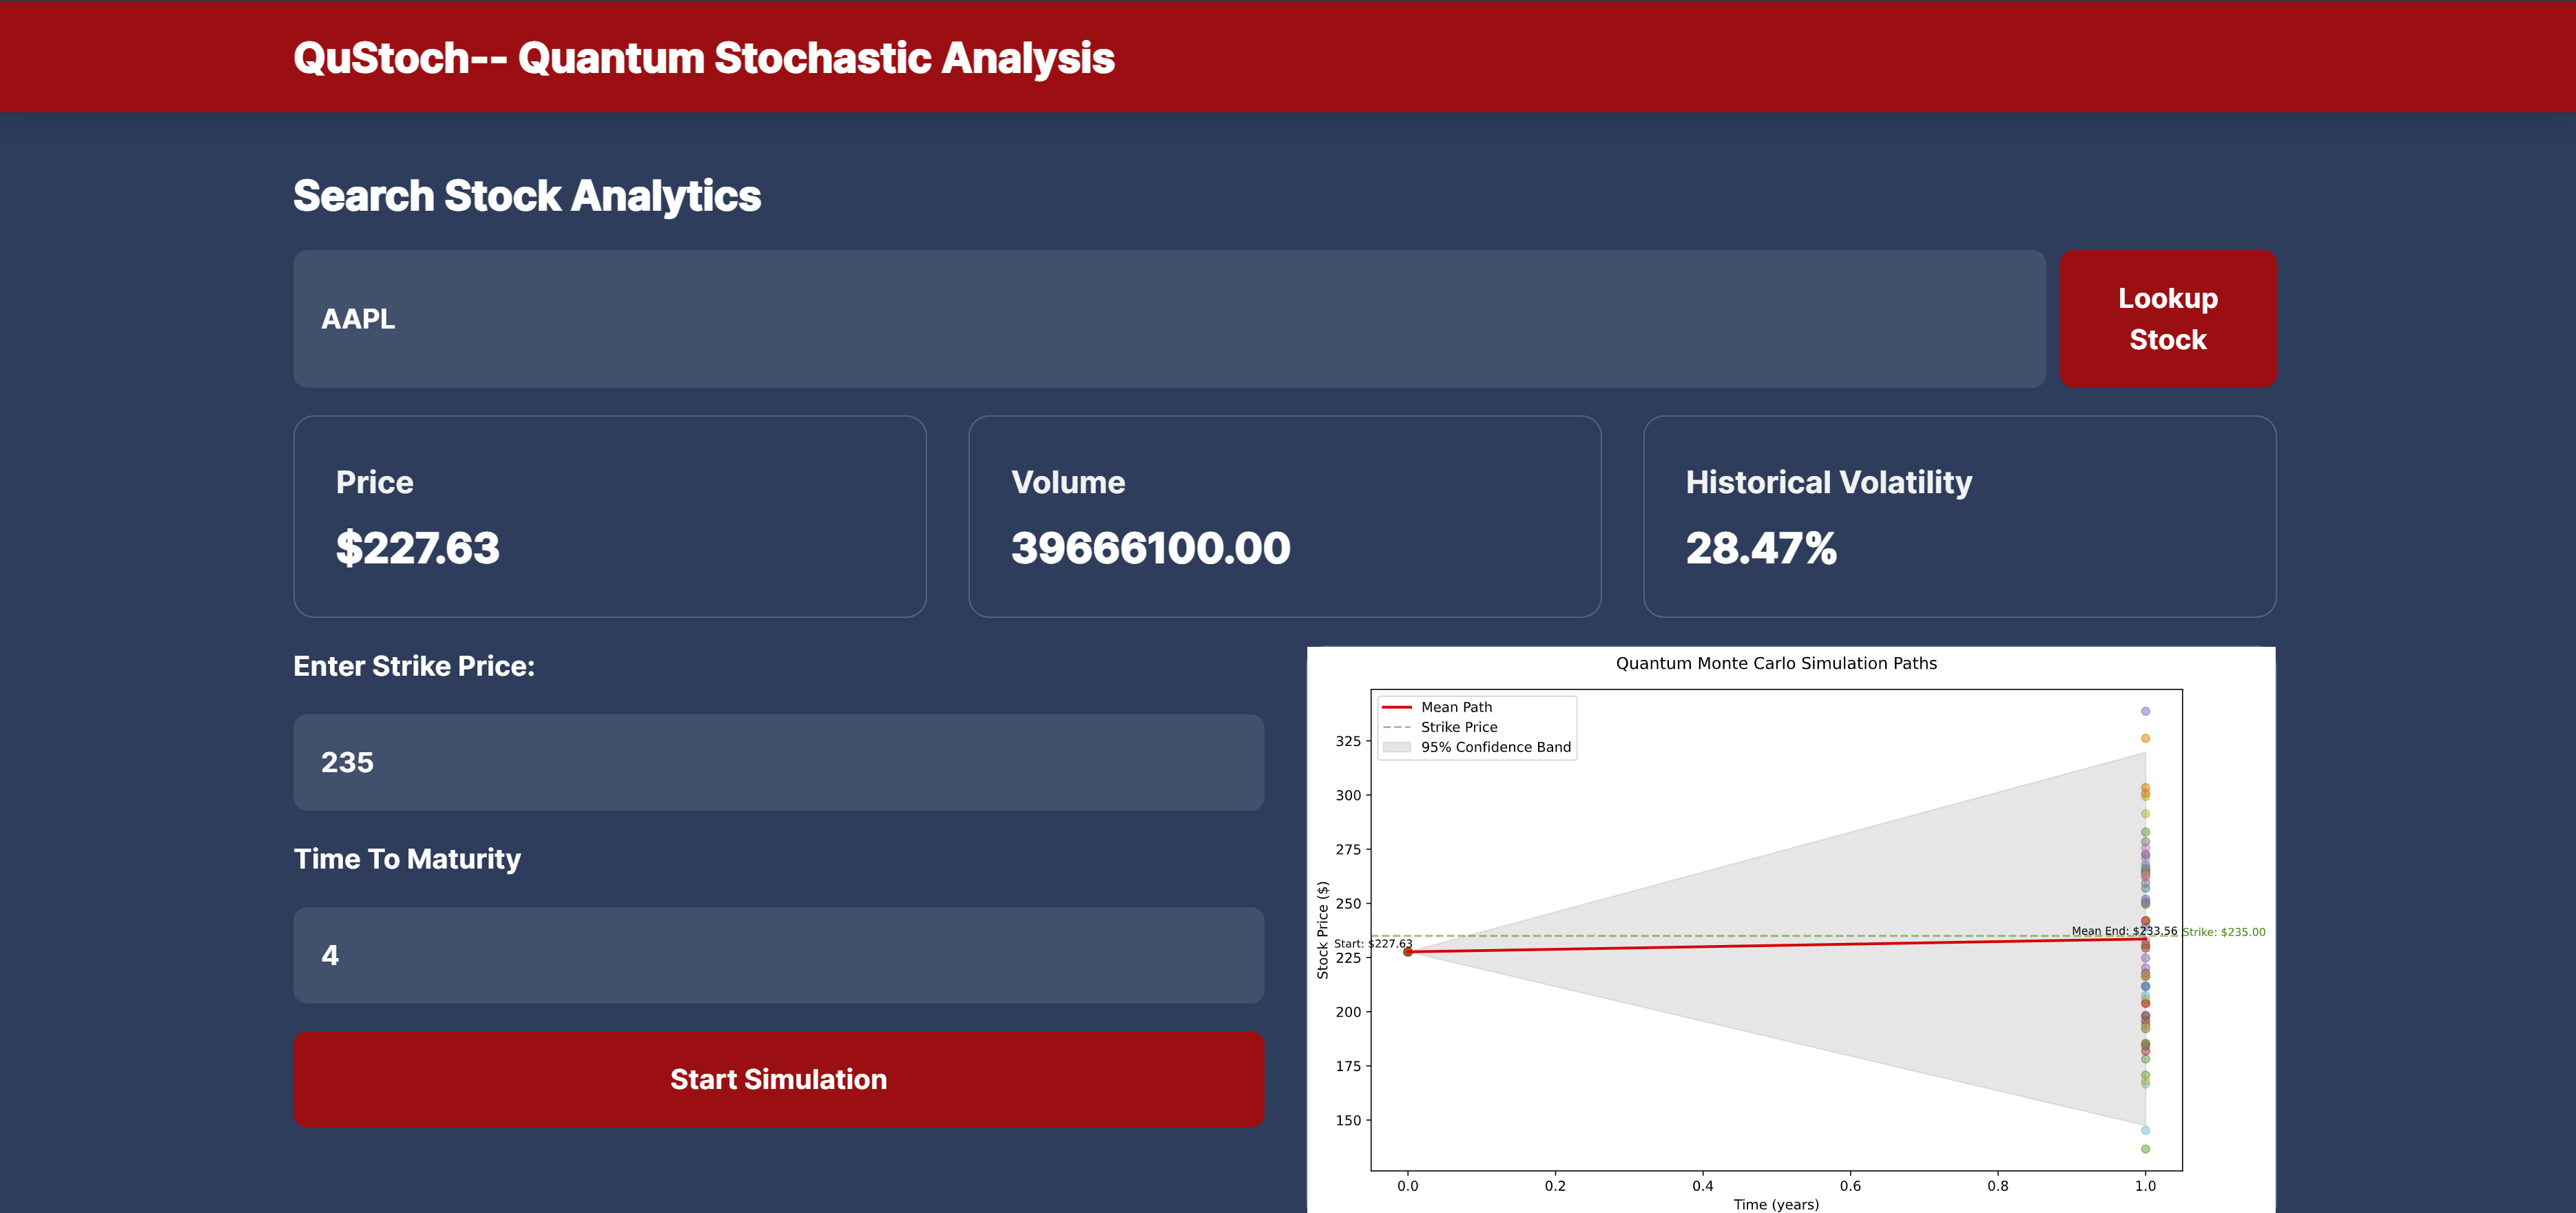Click the 95% Confidence Band legend swatch
Screen dimensions: 2576x1213
pyautogui.click(x=1396, y=747)
